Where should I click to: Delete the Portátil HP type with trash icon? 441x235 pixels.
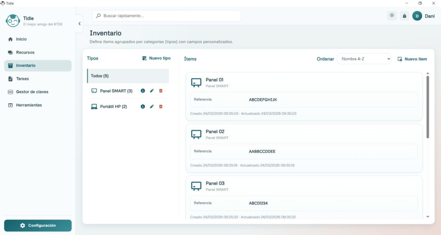click(161, 107)
